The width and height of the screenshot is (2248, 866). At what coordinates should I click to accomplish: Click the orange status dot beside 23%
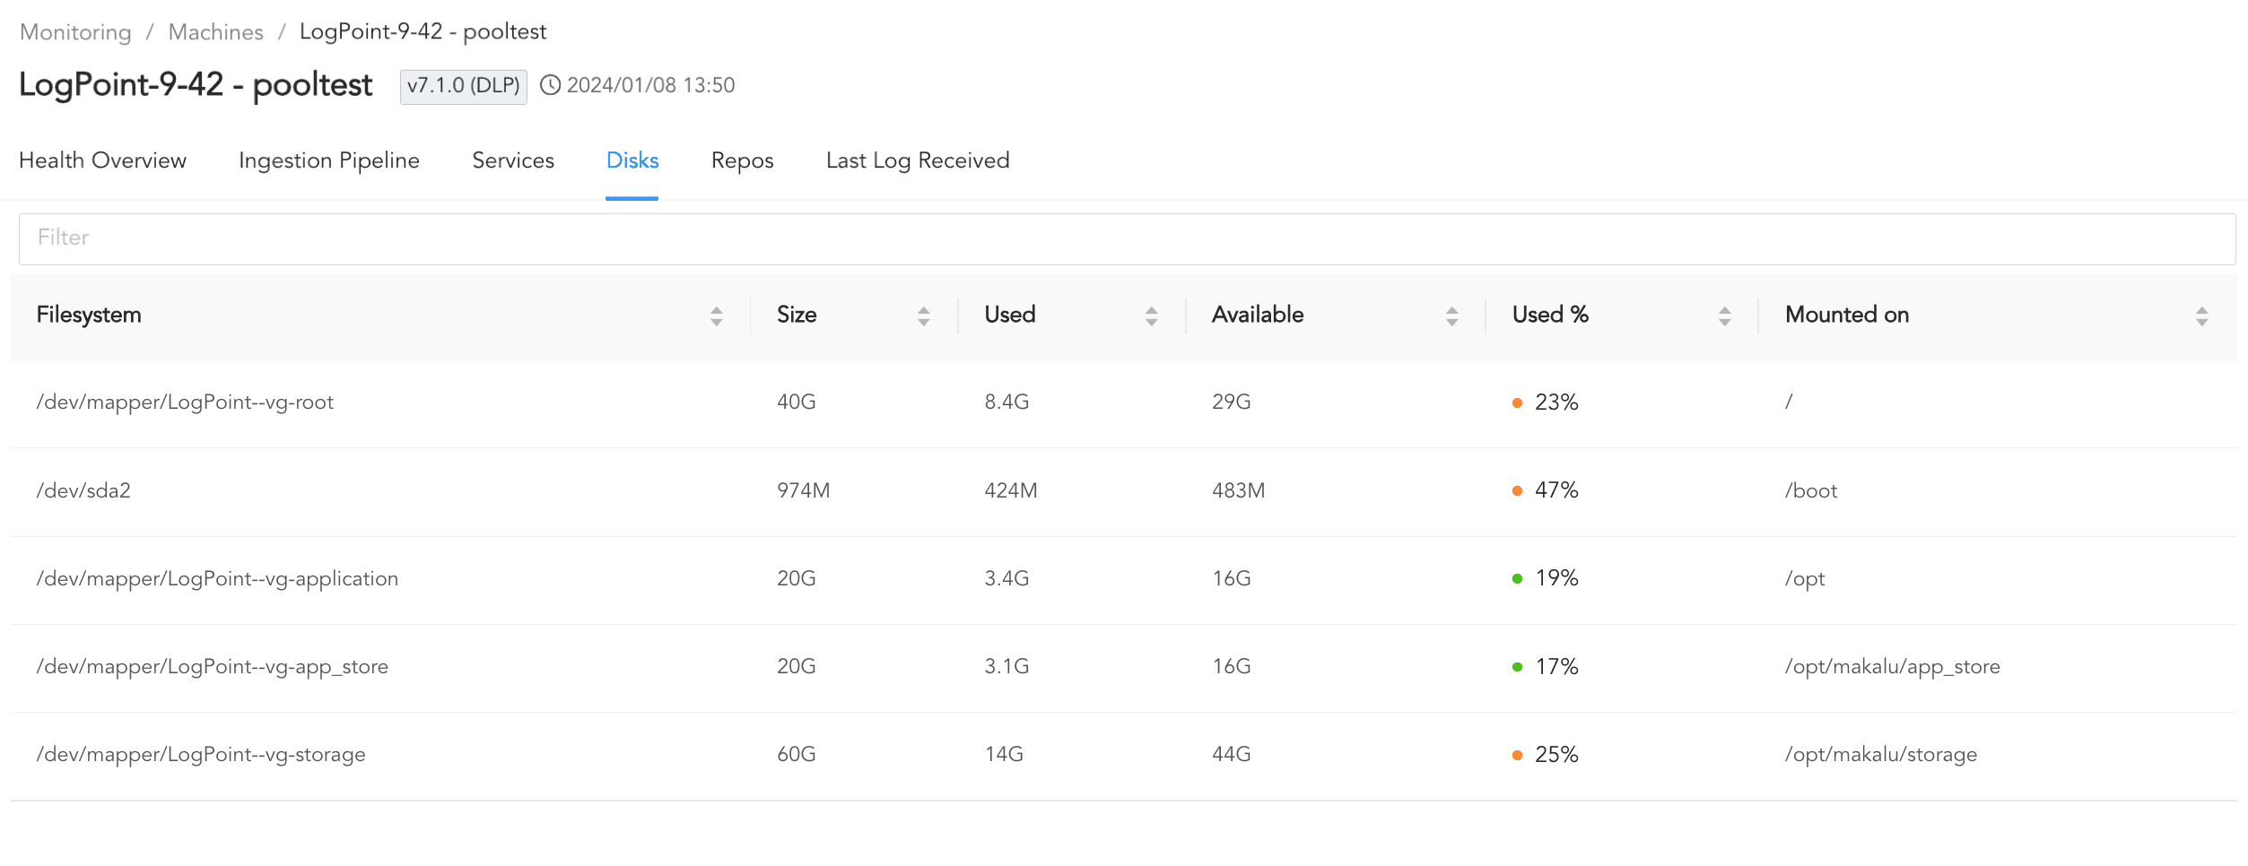1516,403
